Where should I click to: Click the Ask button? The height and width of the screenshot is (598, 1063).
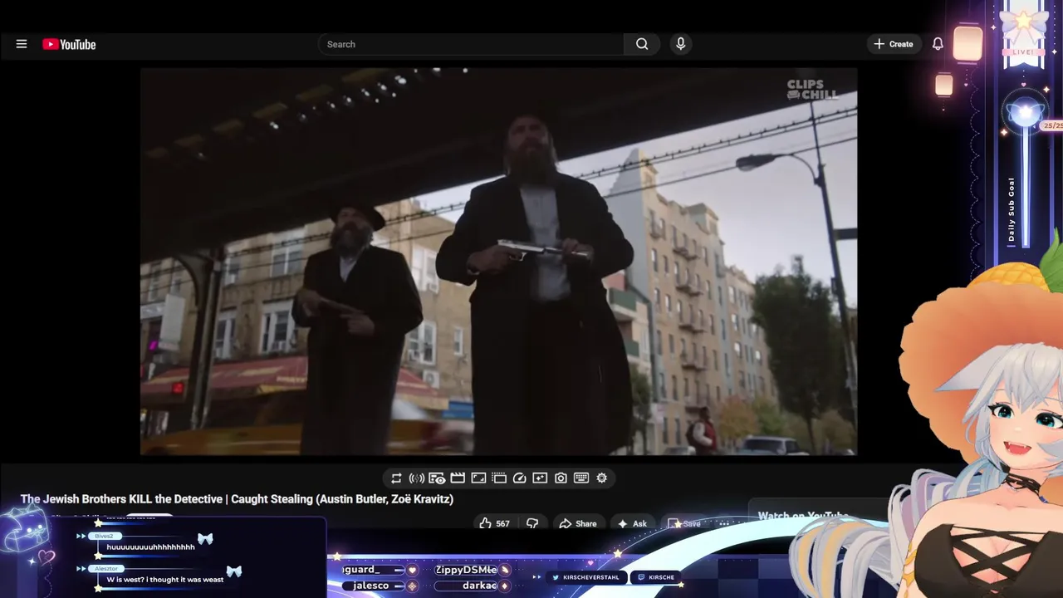point(631,523)
